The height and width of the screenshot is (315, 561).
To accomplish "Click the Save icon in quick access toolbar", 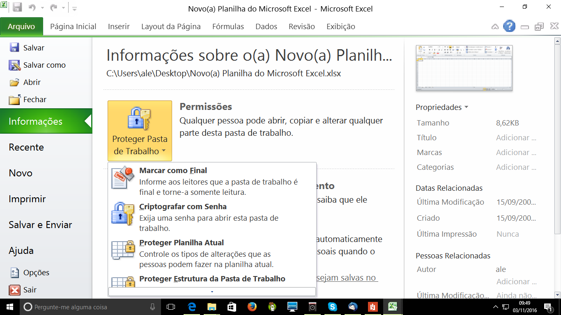I will point(17,8).
